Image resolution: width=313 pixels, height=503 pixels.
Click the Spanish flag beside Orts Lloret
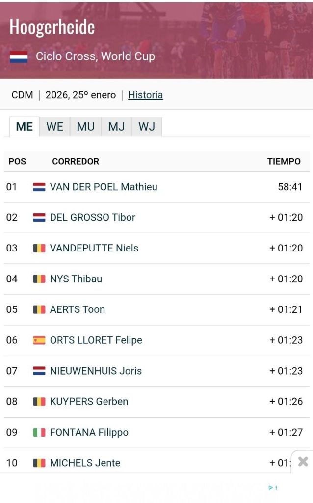39,340
